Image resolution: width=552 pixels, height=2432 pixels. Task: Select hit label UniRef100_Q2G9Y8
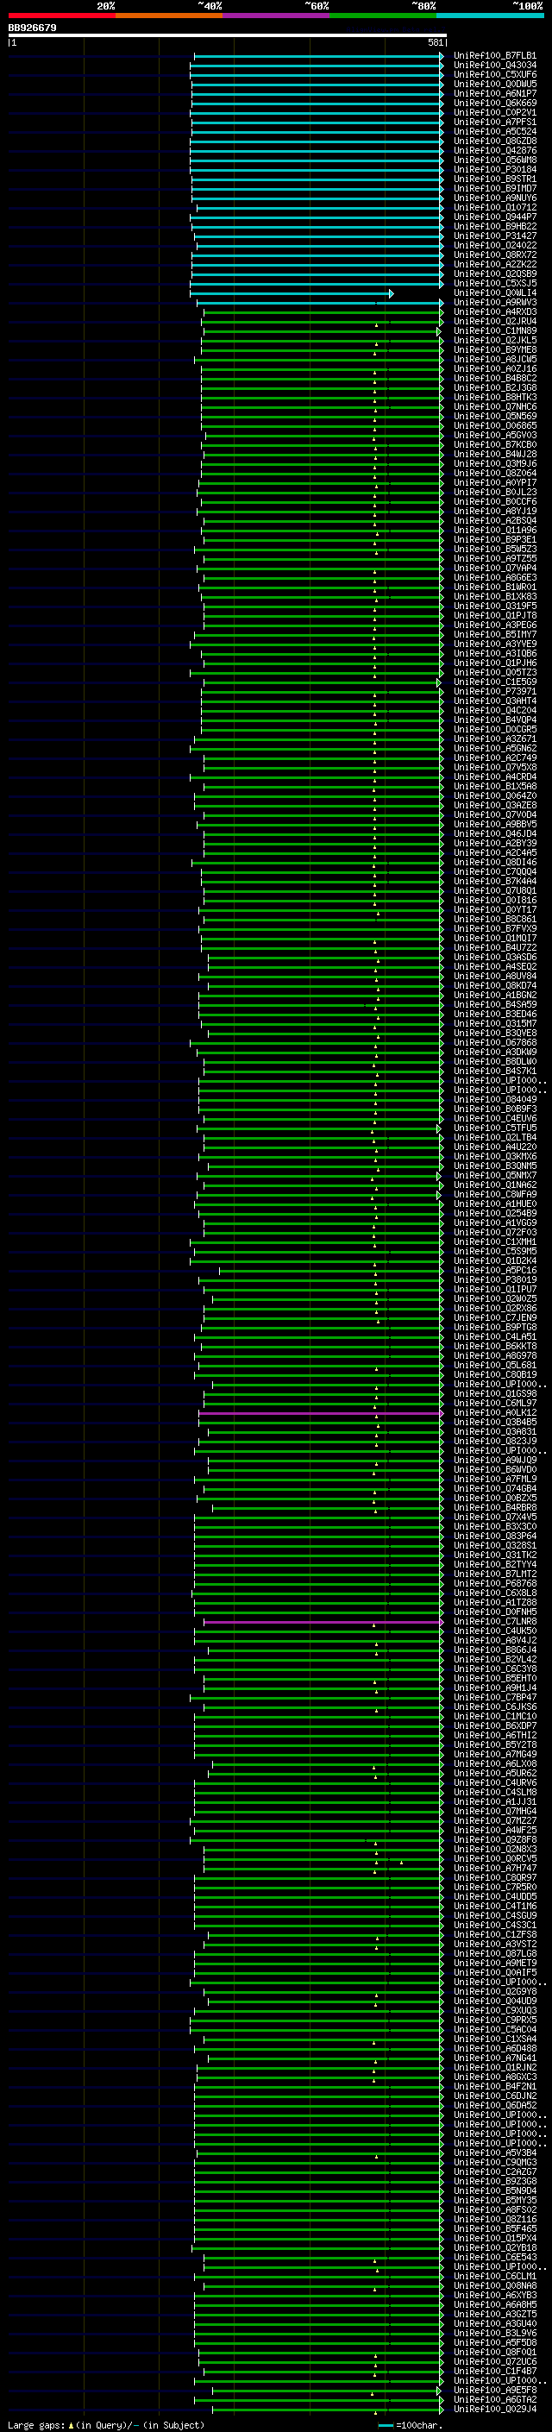pos(494,1991)
